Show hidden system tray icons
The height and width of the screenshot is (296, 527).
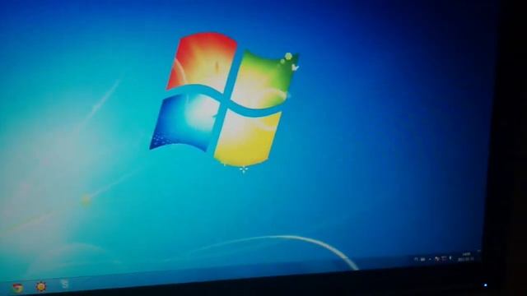click(430, 260)
